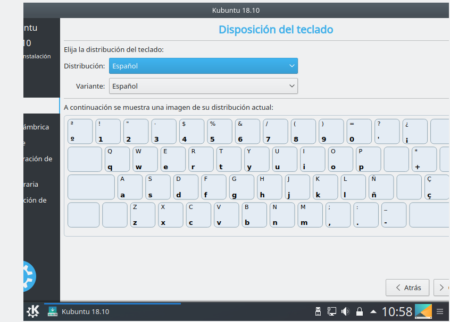Screen dimensions: 450x322
Task: Click the Ñ key in layout preview
Action: point(381,187)
